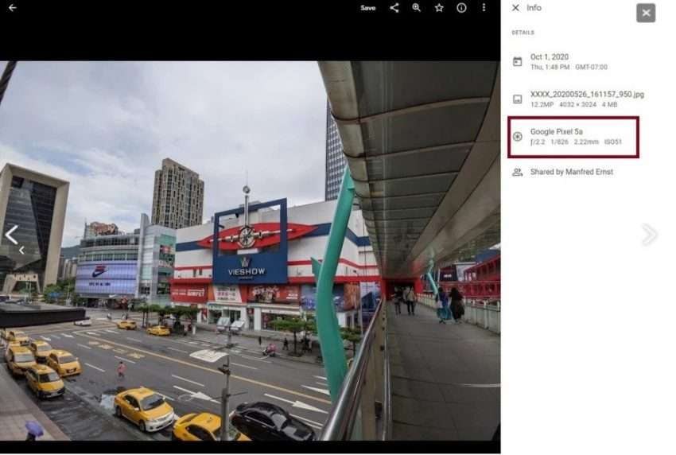The width and height of the screenshot is (676, 455).
Task: Click the street photo in the viewer
Action: click(250, 251)
